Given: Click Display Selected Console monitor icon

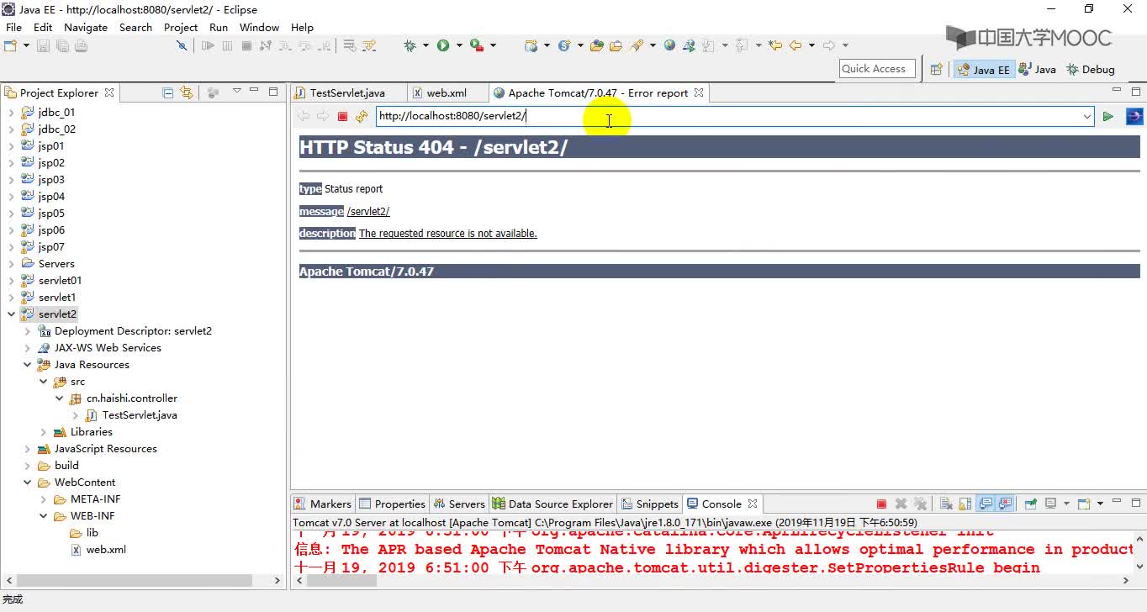Looking at the screenshot, I should (x=1050, y=504).
